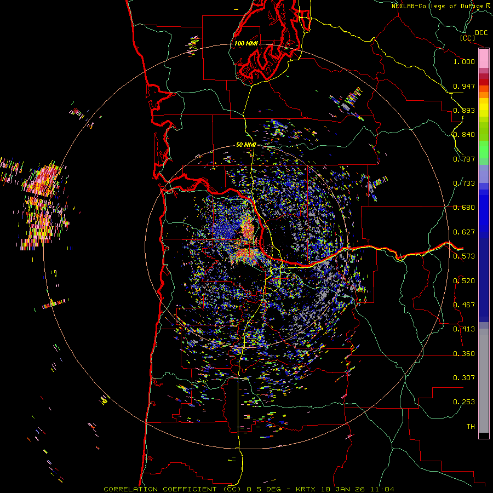Pick the lavender segment above 0.733
This screenshot has width=493, height=493.
click(484, 174)
